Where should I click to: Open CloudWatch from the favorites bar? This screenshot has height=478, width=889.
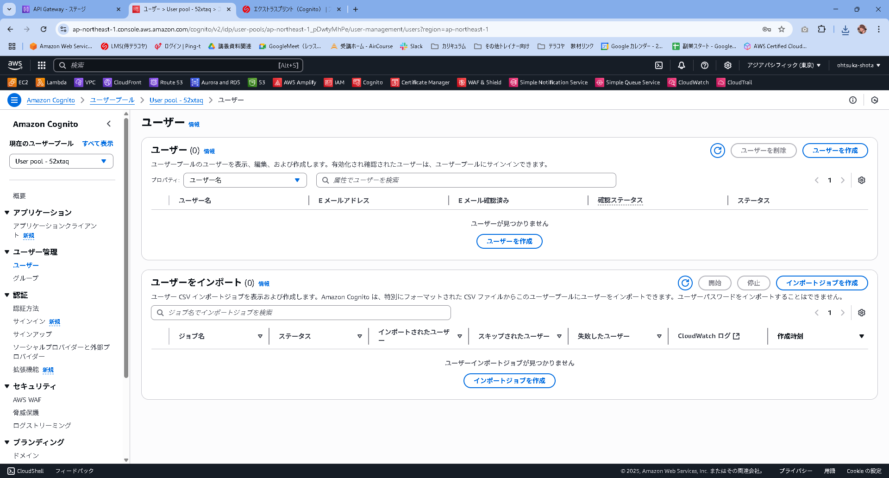(689, 82)
